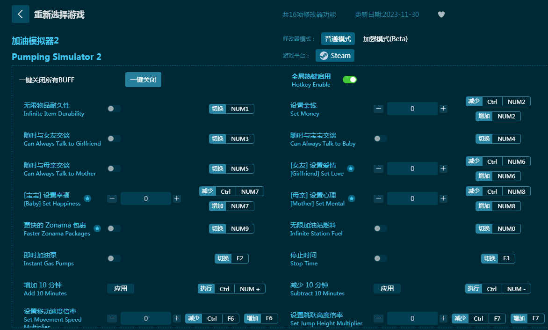Image resolution: width=548 pixels, height=330 pixels.
Task: Click the heart favorite icon
Action: click(441, 15)
